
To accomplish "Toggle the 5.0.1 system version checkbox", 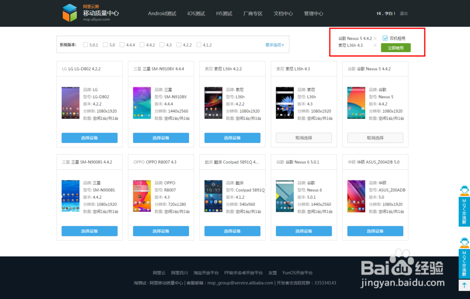I will (86, 45).
